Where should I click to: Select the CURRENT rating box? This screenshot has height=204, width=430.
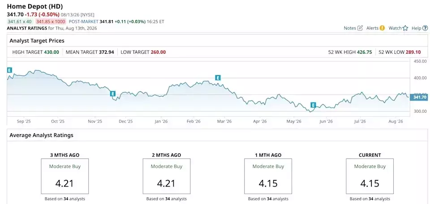click(x=370, y=176)
